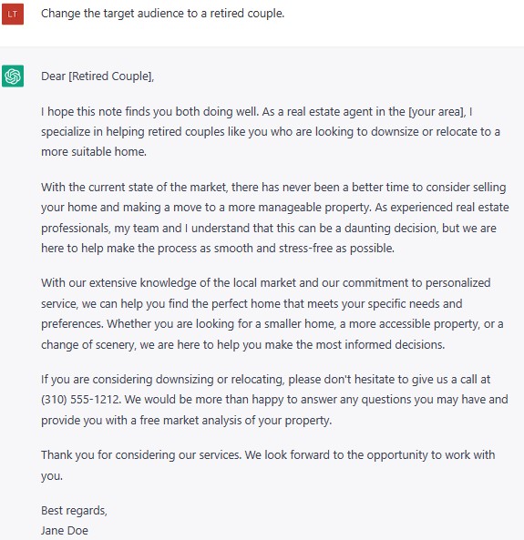Screen dimensions: 524x540
Task: Click the [Retired Couple] placeholder text
Action: point(111,76)
